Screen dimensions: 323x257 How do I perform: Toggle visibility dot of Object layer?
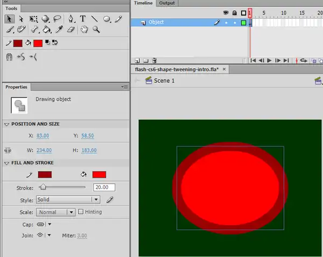click(x=226, y=23)
